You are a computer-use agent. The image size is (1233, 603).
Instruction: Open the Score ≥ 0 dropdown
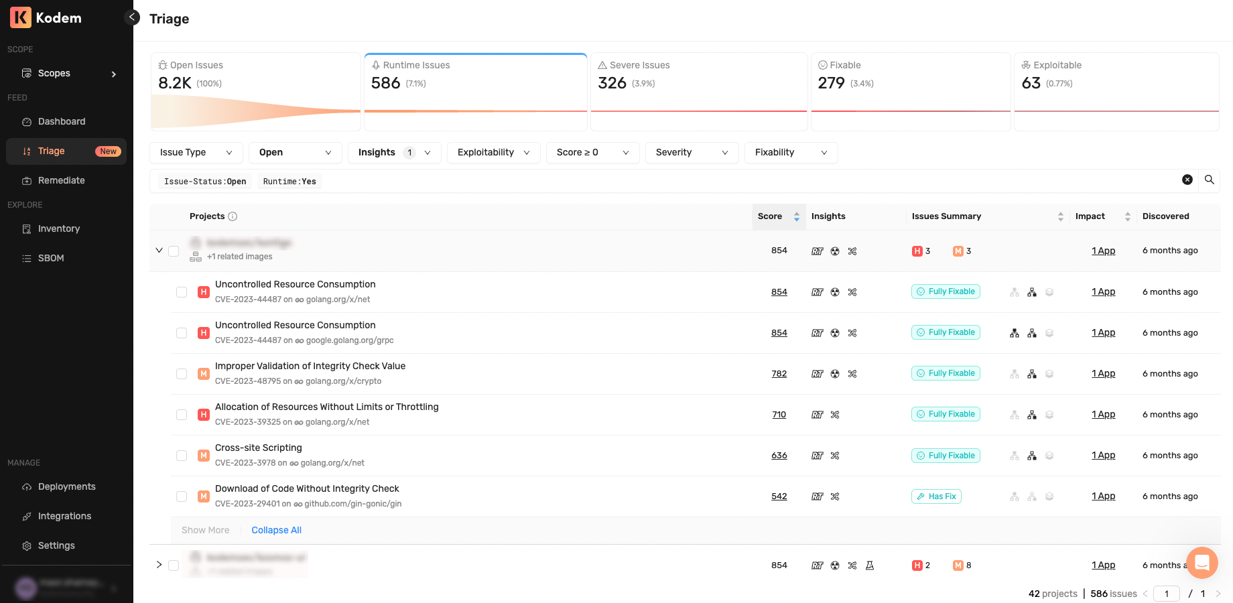coord(593,153)
